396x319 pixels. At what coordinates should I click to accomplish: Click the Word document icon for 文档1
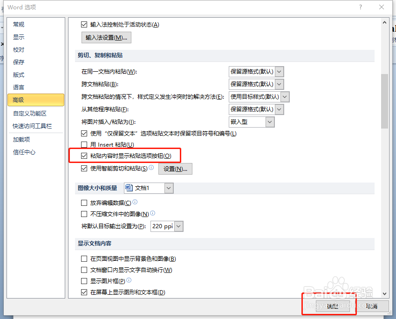(x=129, y=188)
